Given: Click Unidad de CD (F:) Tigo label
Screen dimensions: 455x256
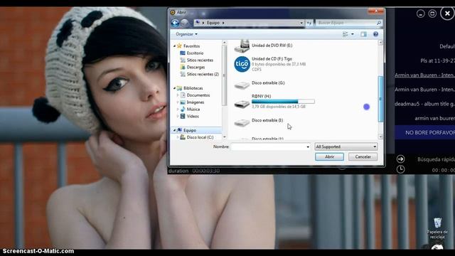Looking at the screenshot, I should click(272, 58).
